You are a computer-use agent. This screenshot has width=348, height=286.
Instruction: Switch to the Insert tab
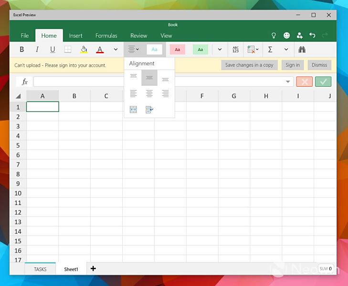coord(76,36)
